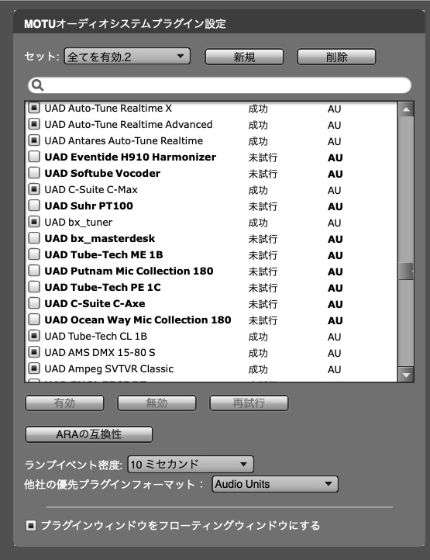The width and height of the screenshot is (430, 560).
Task: Select UAD Eventide H910 Harmonizer row text
Action: coord(130,157)
